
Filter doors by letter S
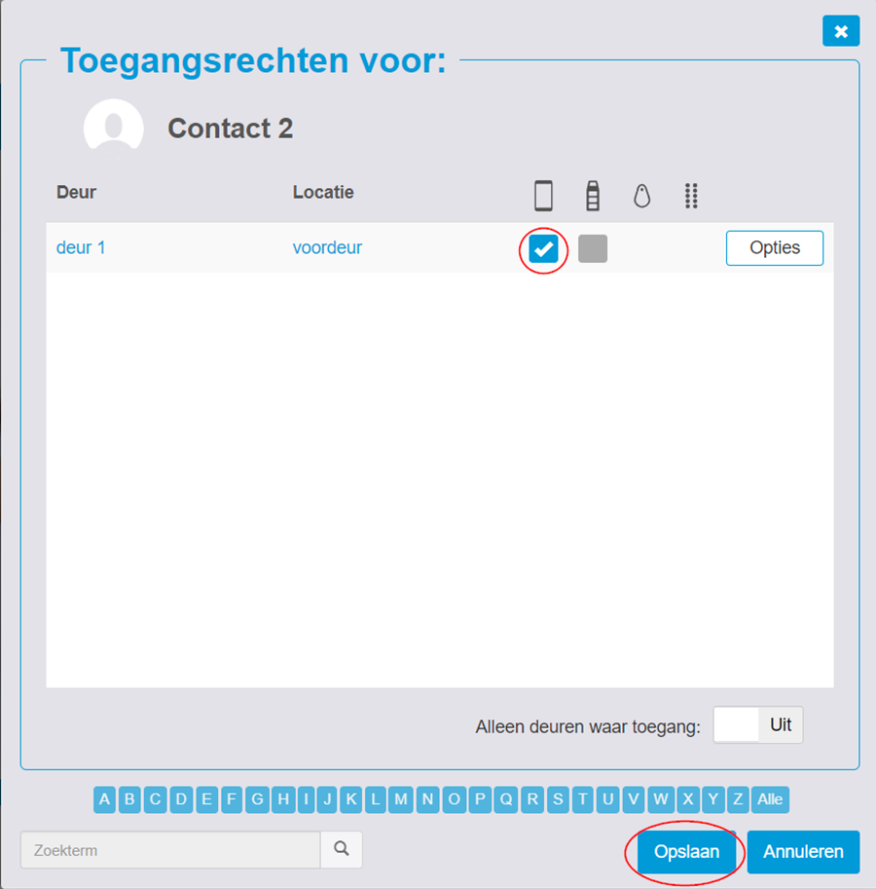(558, 799)
